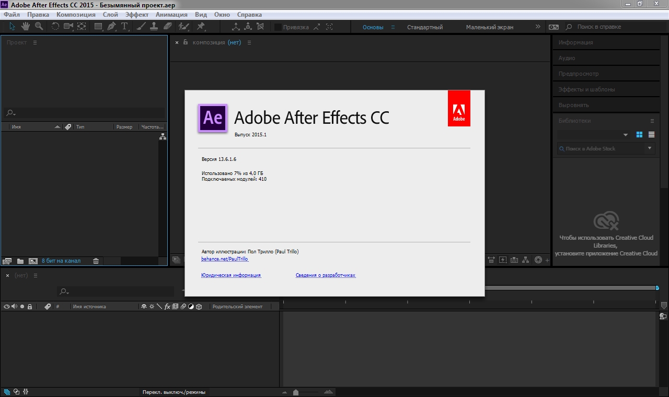Select the Puppet Pin tool

(x=201, y=27)
